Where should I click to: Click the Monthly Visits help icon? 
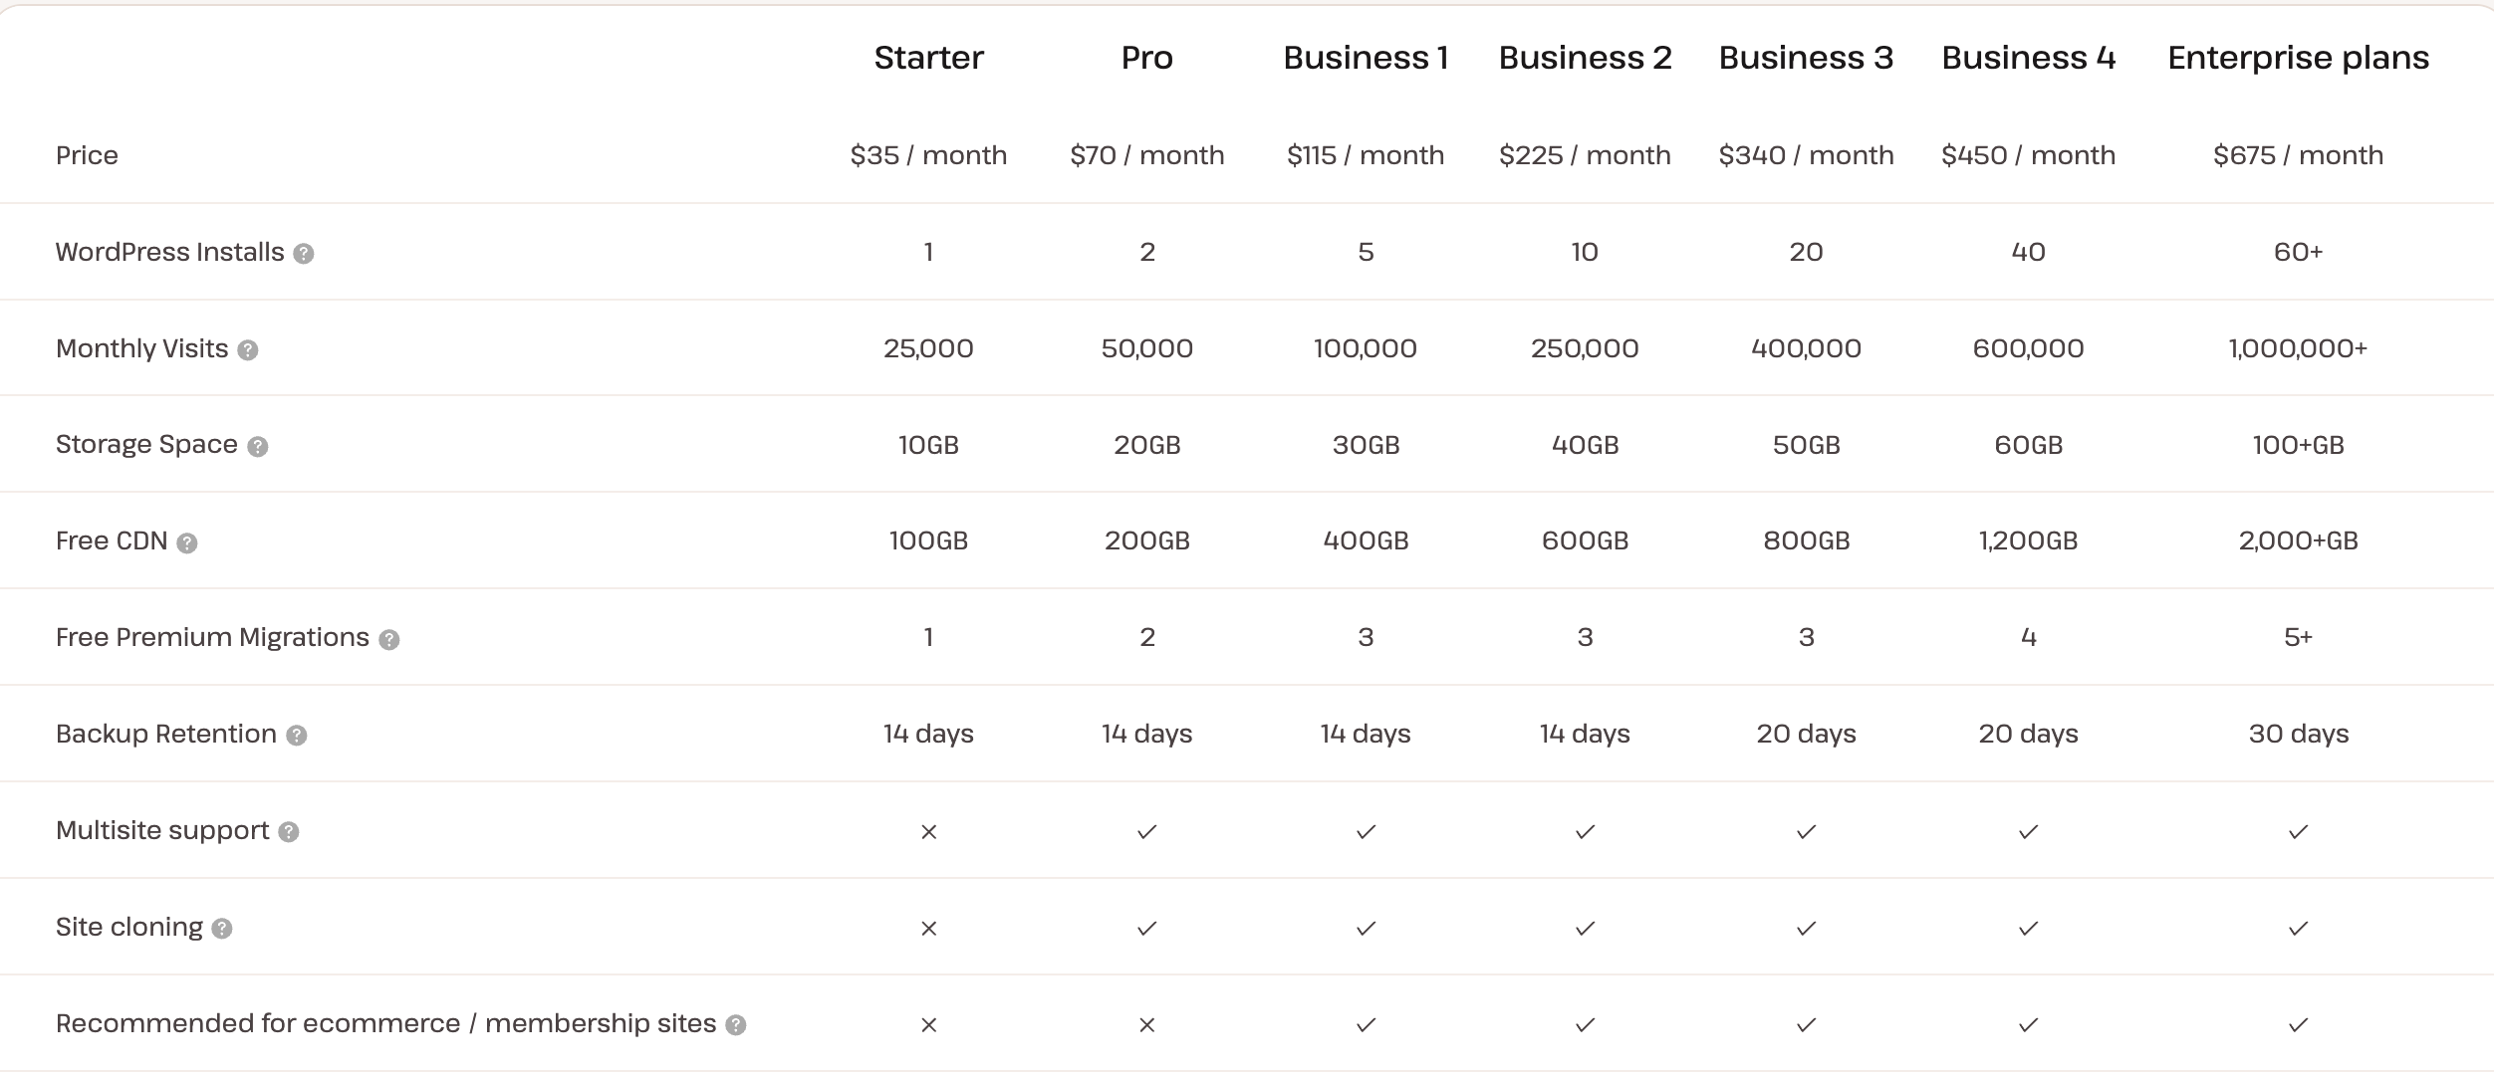248,350
